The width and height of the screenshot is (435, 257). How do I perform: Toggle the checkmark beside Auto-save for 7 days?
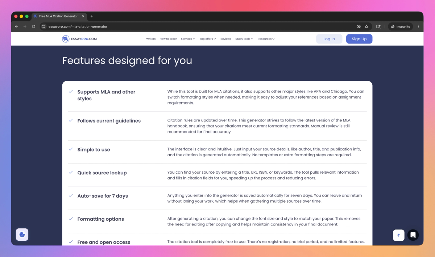click(71, 195)
